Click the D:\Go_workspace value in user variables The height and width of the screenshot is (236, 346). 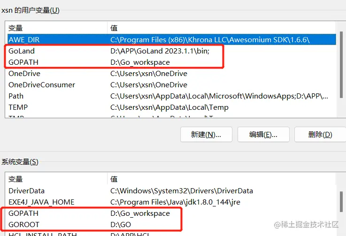tap(140, 62)
